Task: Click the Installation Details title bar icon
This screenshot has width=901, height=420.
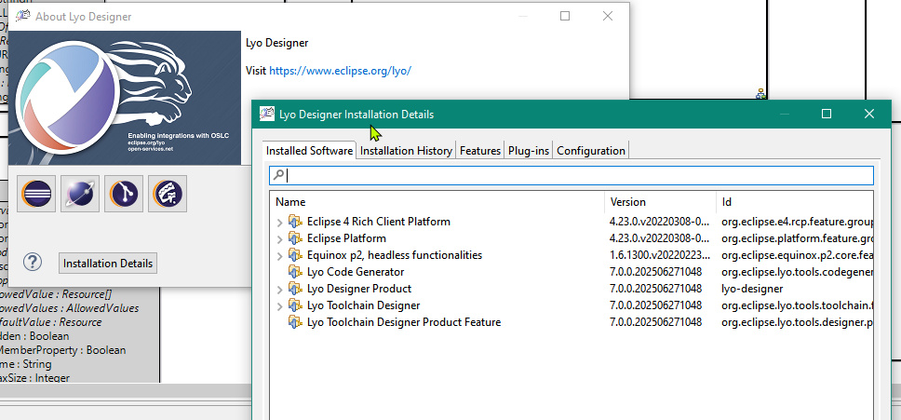Action: [x=266, y=114]
